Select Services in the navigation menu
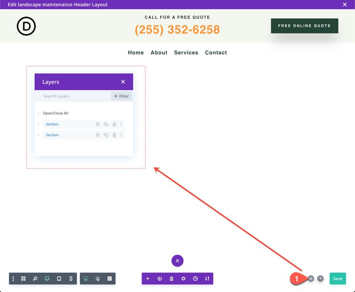 [186, 52]
